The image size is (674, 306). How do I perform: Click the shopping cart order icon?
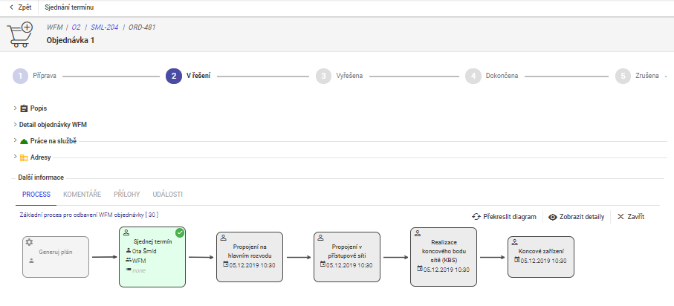pos(20,34)
